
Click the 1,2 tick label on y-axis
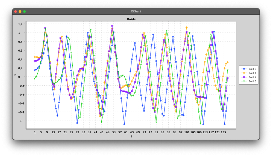tap(20, 24)
